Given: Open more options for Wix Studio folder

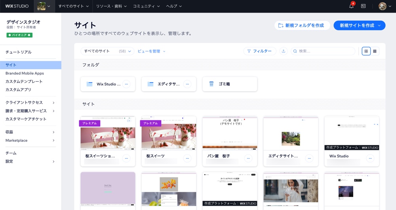Looking at the screenshot, I should click(126, 84).
